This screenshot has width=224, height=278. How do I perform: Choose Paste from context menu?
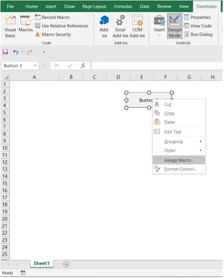(x=179, y=122)
